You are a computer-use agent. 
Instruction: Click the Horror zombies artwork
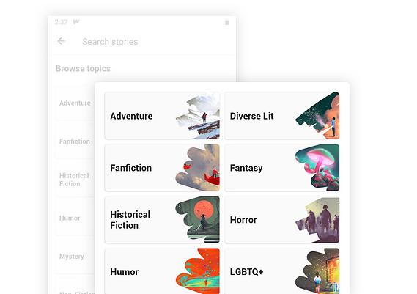click(x=317, y=219)
